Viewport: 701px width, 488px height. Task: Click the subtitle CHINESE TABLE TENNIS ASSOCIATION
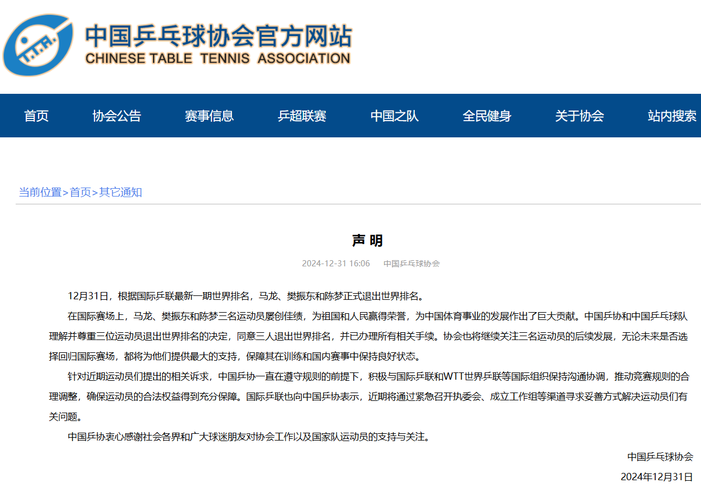click(218, 58)
